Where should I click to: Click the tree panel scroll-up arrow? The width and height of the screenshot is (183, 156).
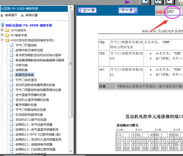pos(71,8)
